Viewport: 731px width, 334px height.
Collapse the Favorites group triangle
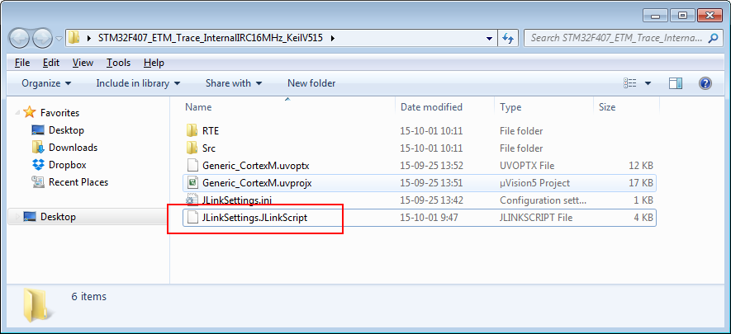click(x=17, y=113)
